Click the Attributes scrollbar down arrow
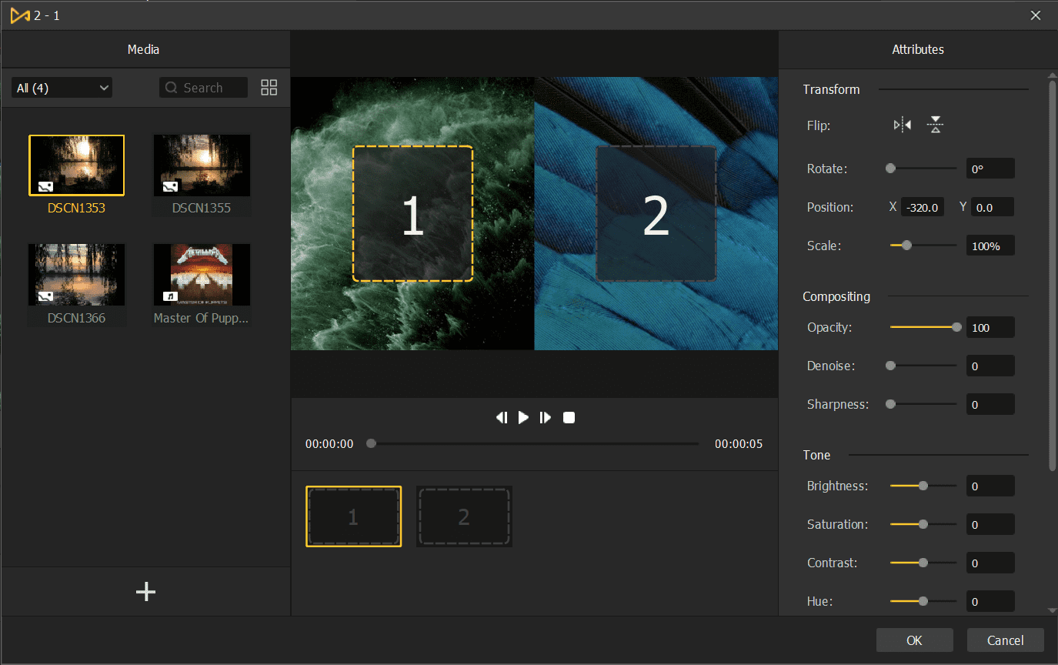Image resolution: width=1058 pixels, height=665 pixels. pos(1053,610)
